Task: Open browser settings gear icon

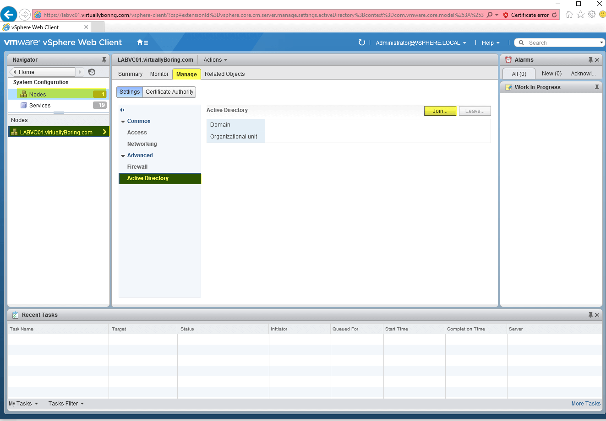Action: point(592,15)
